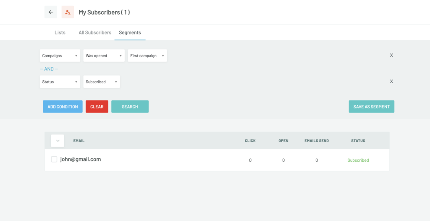This screenshot has height=221, width=430.
Task: Open the Status field dropdown
Action: [60, 82]
